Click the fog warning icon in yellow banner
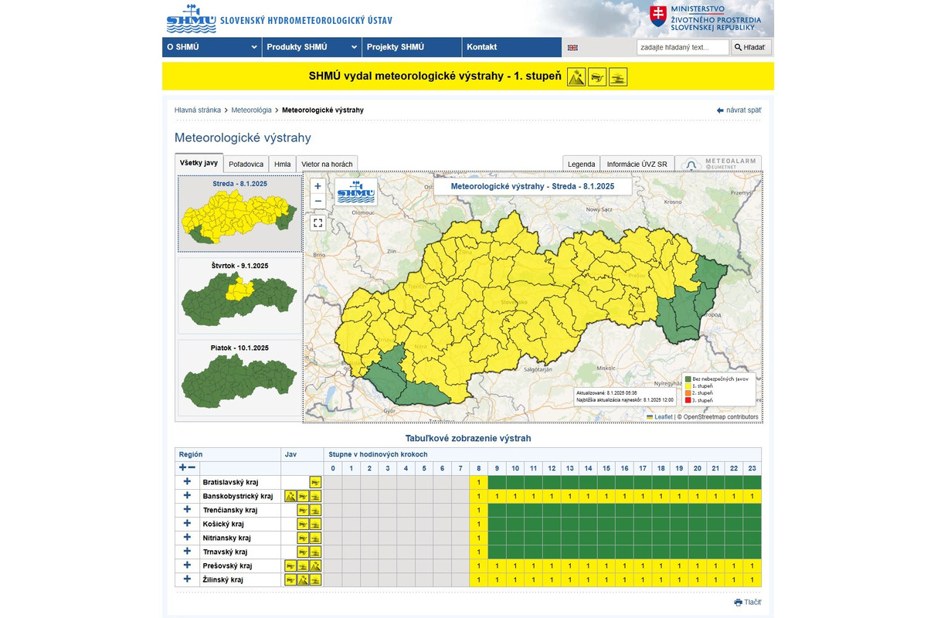Viewport: 927px width, 618px height. pyautogui.click(x=617, y=77)
